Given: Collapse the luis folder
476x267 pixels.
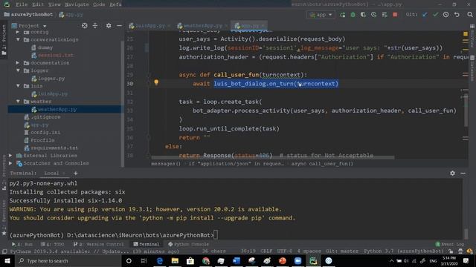Looking at the screenshot, I should 18,86.
